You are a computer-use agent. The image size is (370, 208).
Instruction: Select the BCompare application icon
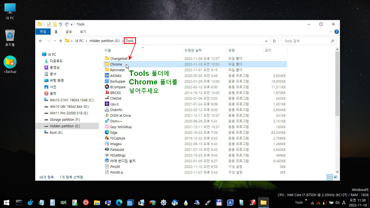tap(107, 87)
